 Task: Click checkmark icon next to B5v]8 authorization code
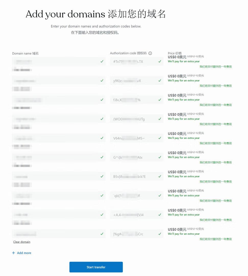[x=160, y=176]
